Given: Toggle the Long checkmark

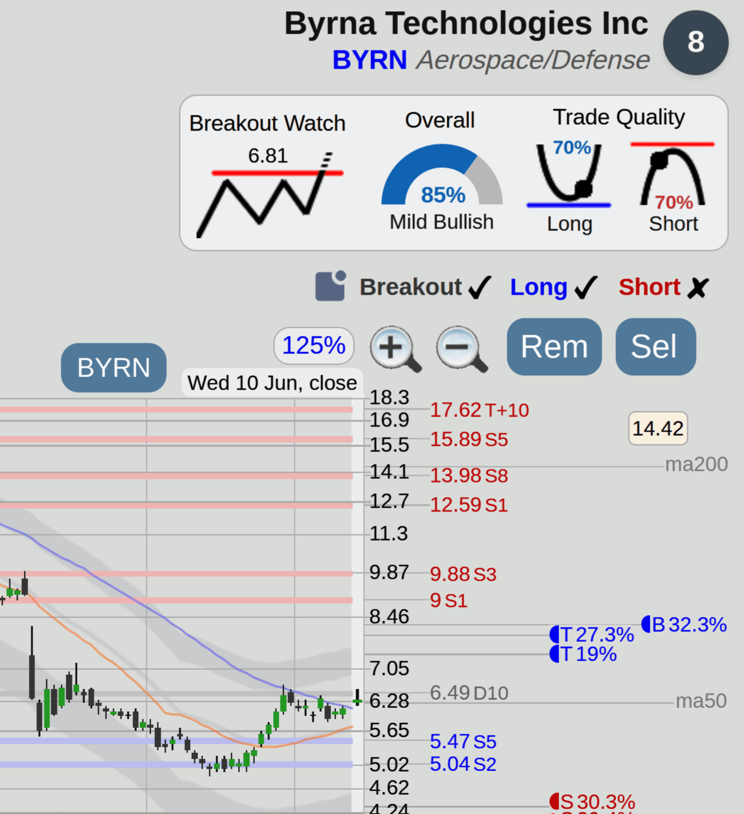Looking at the screenshot, I should [x=586, y=287].
